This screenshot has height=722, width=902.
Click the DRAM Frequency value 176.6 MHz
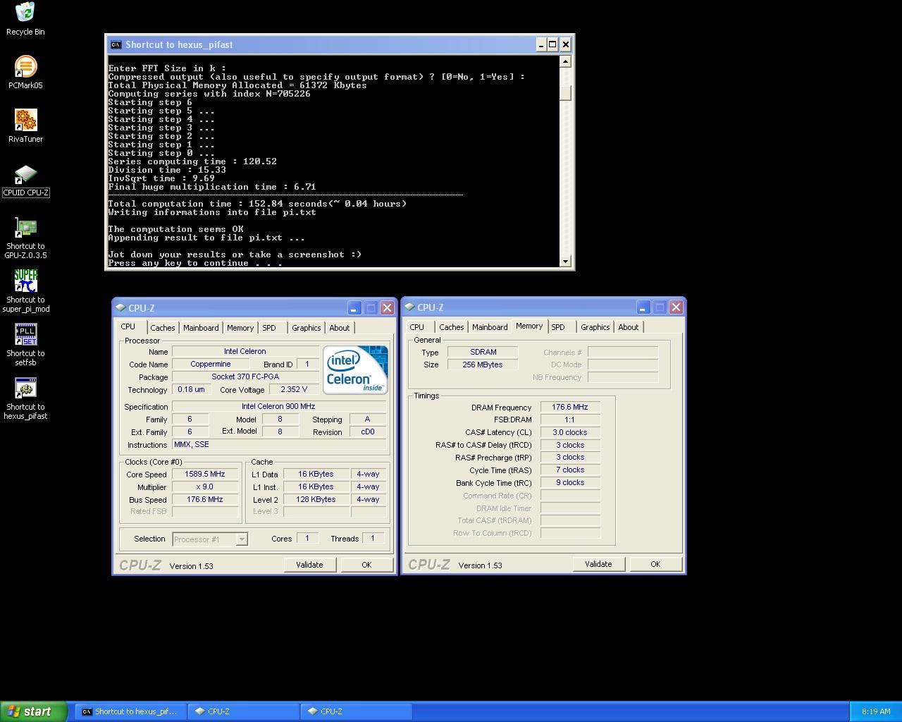570,408
